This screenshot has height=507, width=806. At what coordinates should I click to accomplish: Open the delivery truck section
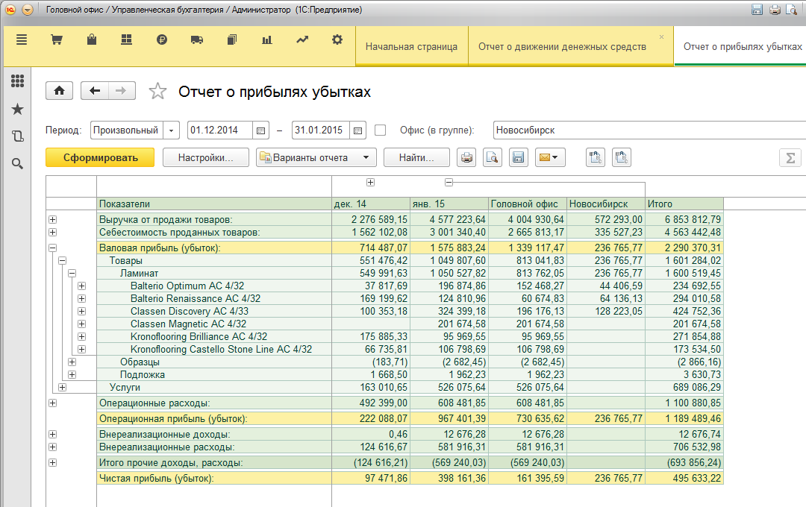click(x=197, y=40)
